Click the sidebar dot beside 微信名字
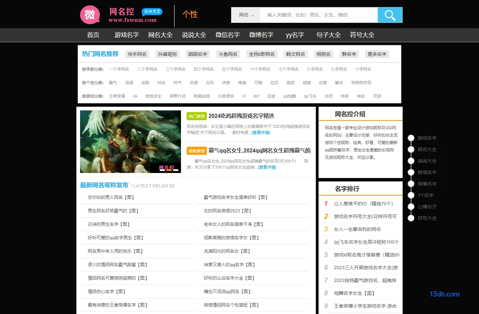 click(411, 172)
